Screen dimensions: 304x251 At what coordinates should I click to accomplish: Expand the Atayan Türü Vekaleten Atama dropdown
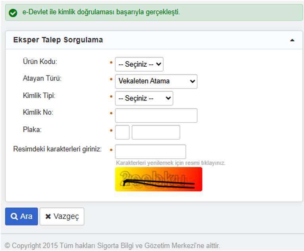pos(156,81)
